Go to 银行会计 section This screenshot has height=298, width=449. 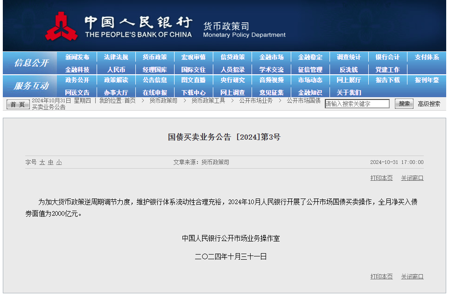point(387,57)
